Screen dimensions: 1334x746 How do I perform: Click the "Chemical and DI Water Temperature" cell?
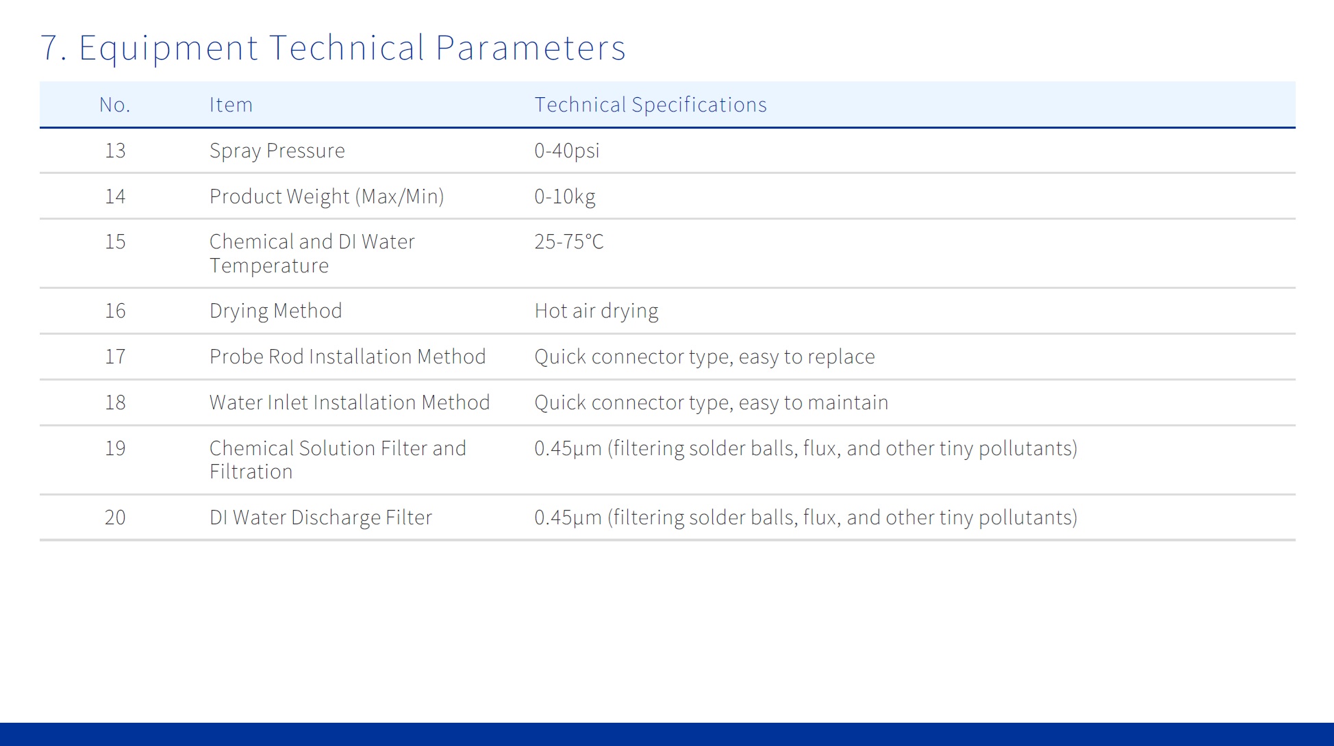click(312, 253)
